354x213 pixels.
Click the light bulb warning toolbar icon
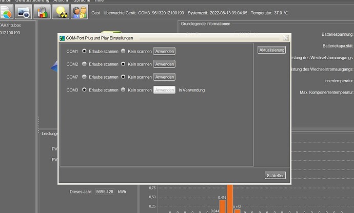click(x=61, y=12)
